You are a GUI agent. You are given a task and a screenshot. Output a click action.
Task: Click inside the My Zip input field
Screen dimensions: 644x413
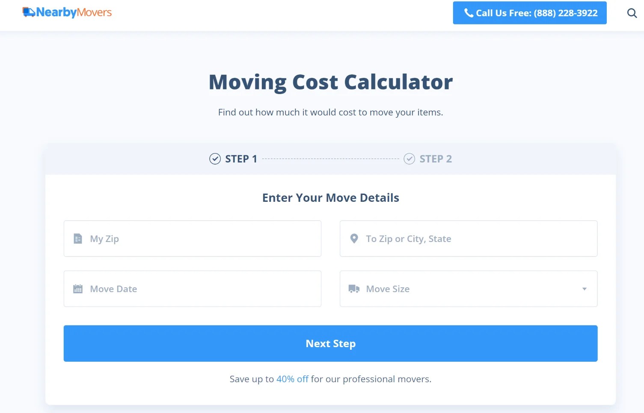click(x=193, y=239)
